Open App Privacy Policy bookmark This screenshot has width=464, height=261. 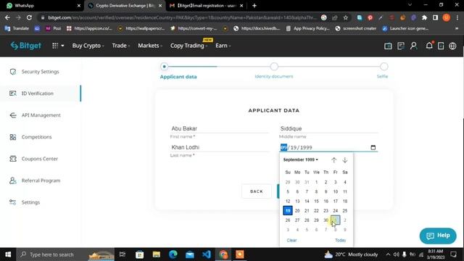coord(307,28)
